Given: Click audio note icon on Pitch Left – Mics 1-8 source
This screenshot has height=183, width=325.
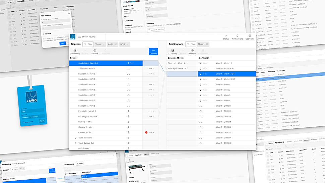Looking at the screenshot, I should pyautogui.click(x=128, y=111).
